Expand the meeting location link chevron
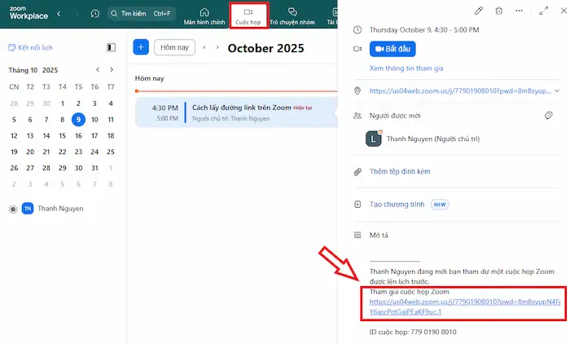This screenshot has height=344, width=570. click(556, 90)
